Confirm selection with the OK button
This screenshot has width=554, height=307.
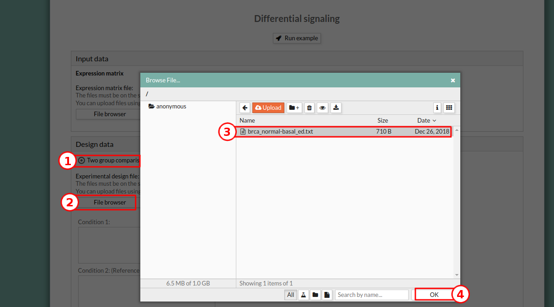point(434,295)
